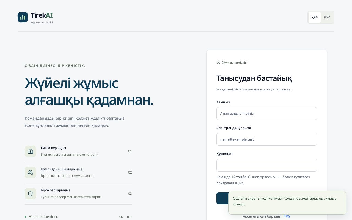Click the people icon beside Команданы шақырыңыз

(x=30, y=172)
